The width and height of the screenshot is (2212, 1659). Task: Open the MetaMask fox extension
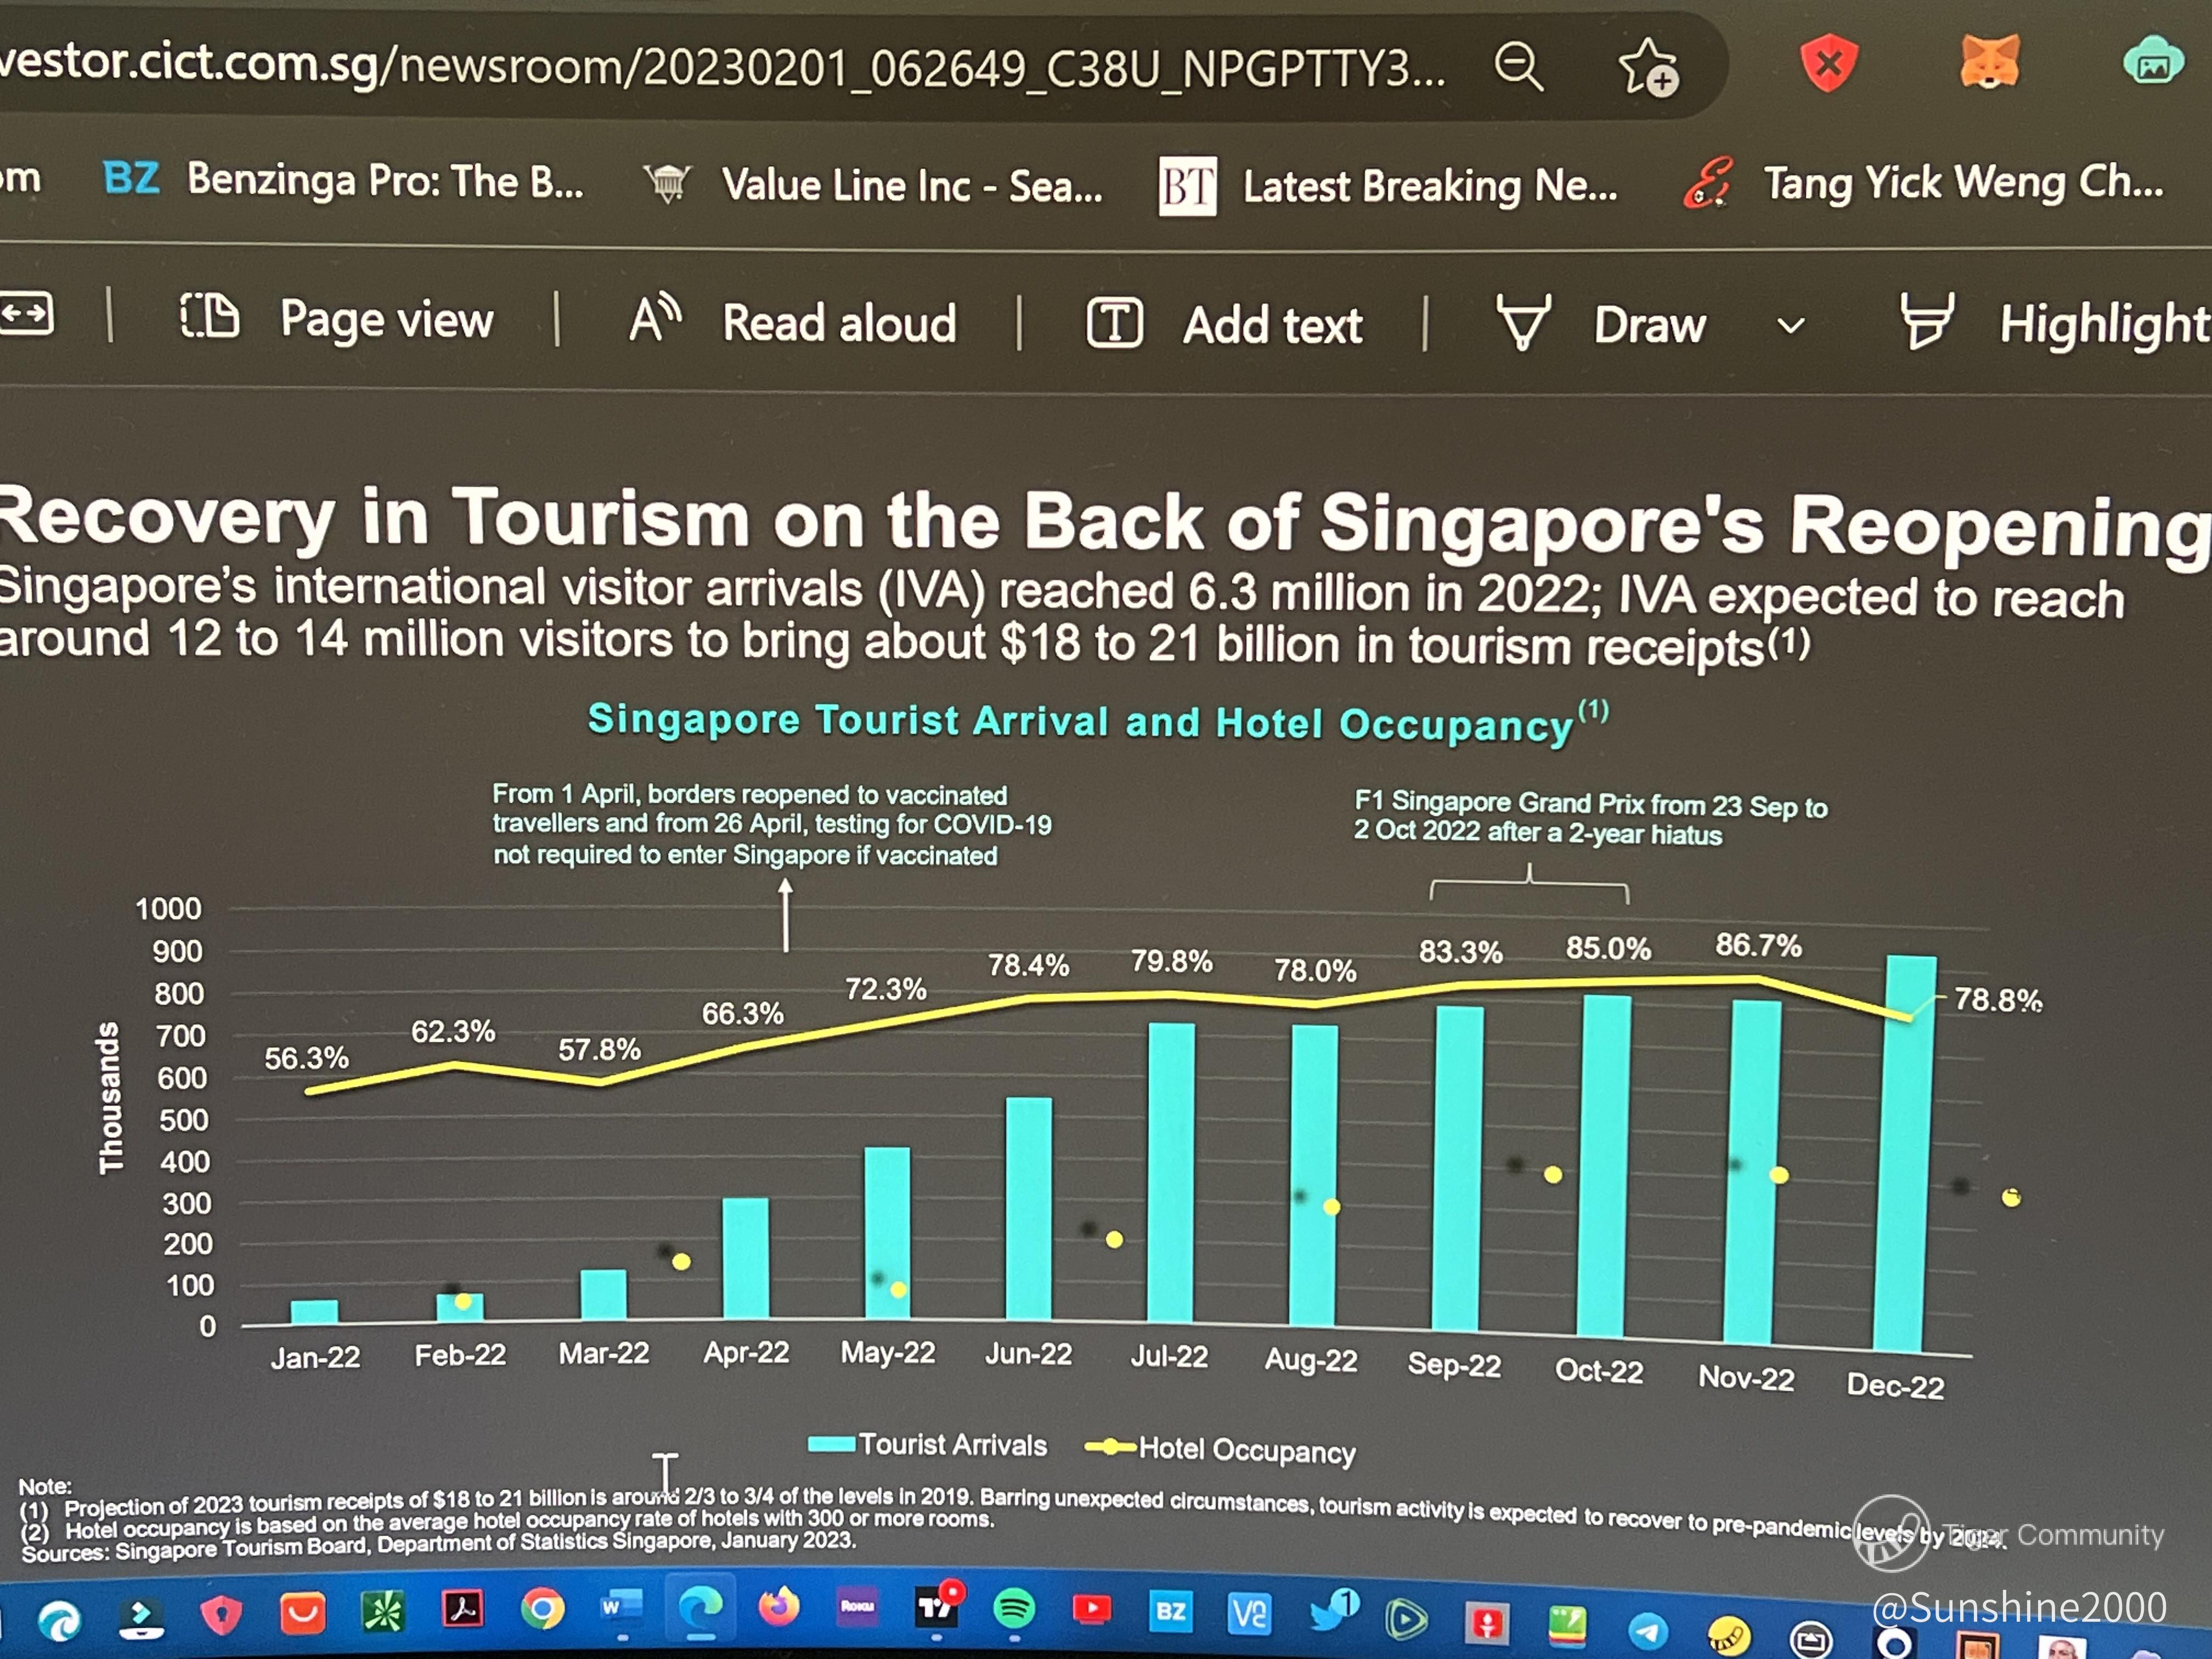coord(1989,62)
